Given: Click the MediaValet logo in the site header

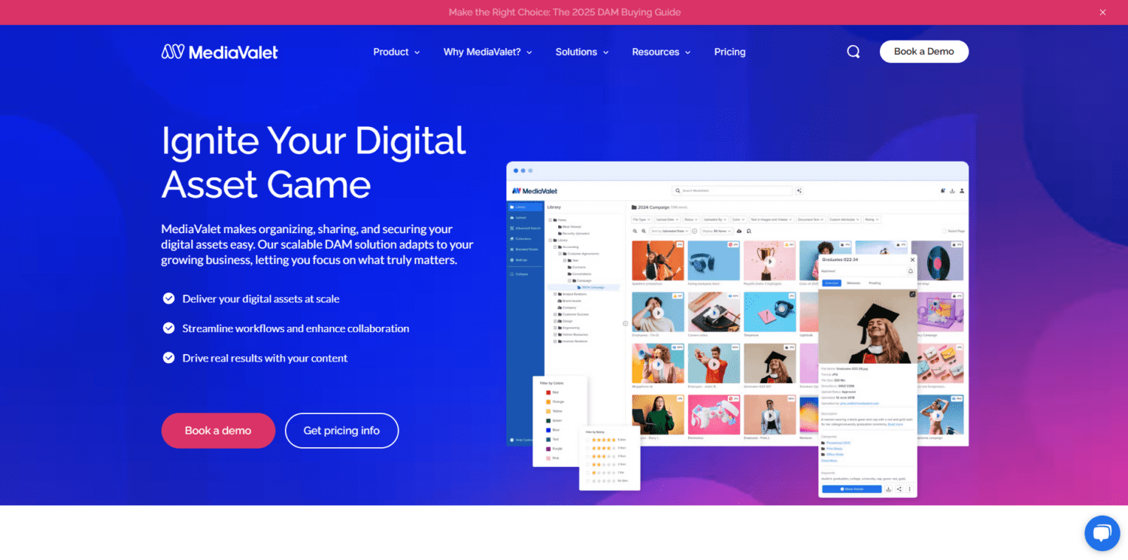Looking at the screenshot, I should coord(220,52).
